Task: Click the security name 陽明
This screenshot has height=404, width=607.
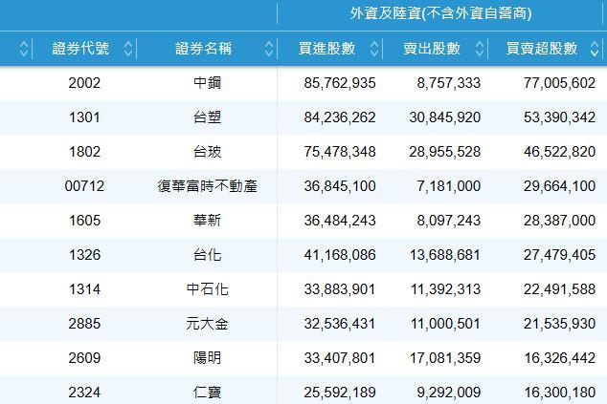Action: point(207,358)
